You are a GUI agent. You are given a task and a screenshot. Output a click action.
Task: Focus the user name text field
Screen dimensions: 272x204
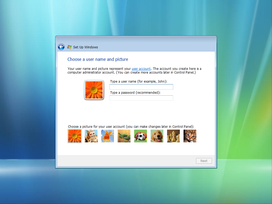tap(141, 87)
